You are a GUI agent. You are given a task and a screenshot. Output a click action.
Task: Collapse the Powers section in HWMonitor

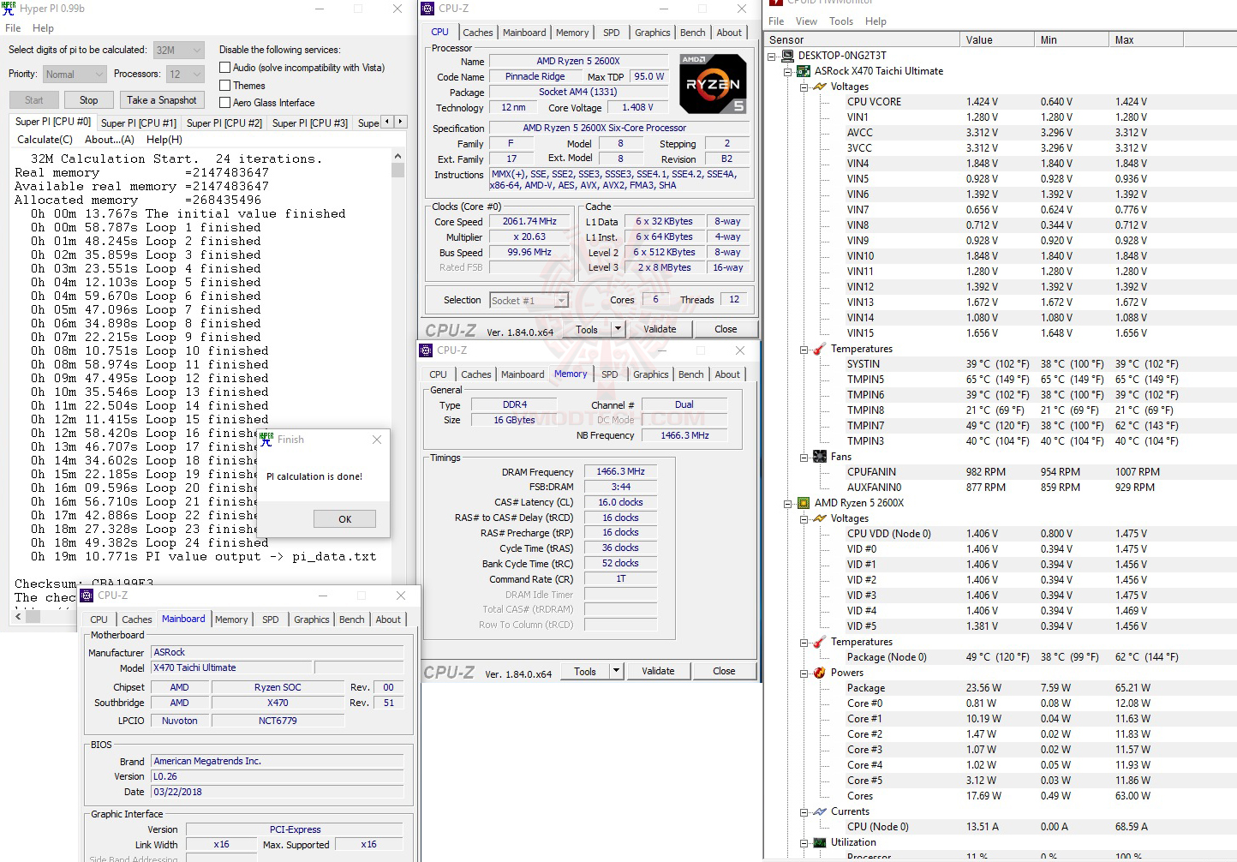coord(804,673)
